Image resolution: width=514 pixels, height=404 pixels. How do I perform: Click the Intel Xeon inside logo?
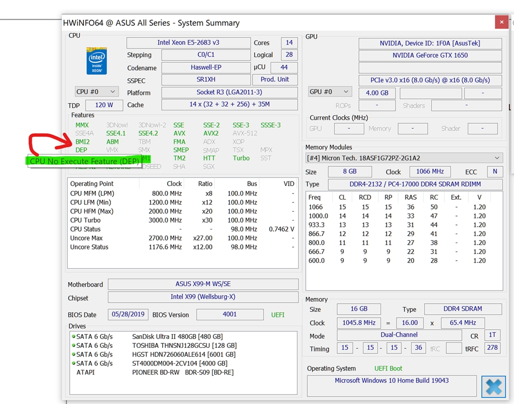click(x=96, y=61)
